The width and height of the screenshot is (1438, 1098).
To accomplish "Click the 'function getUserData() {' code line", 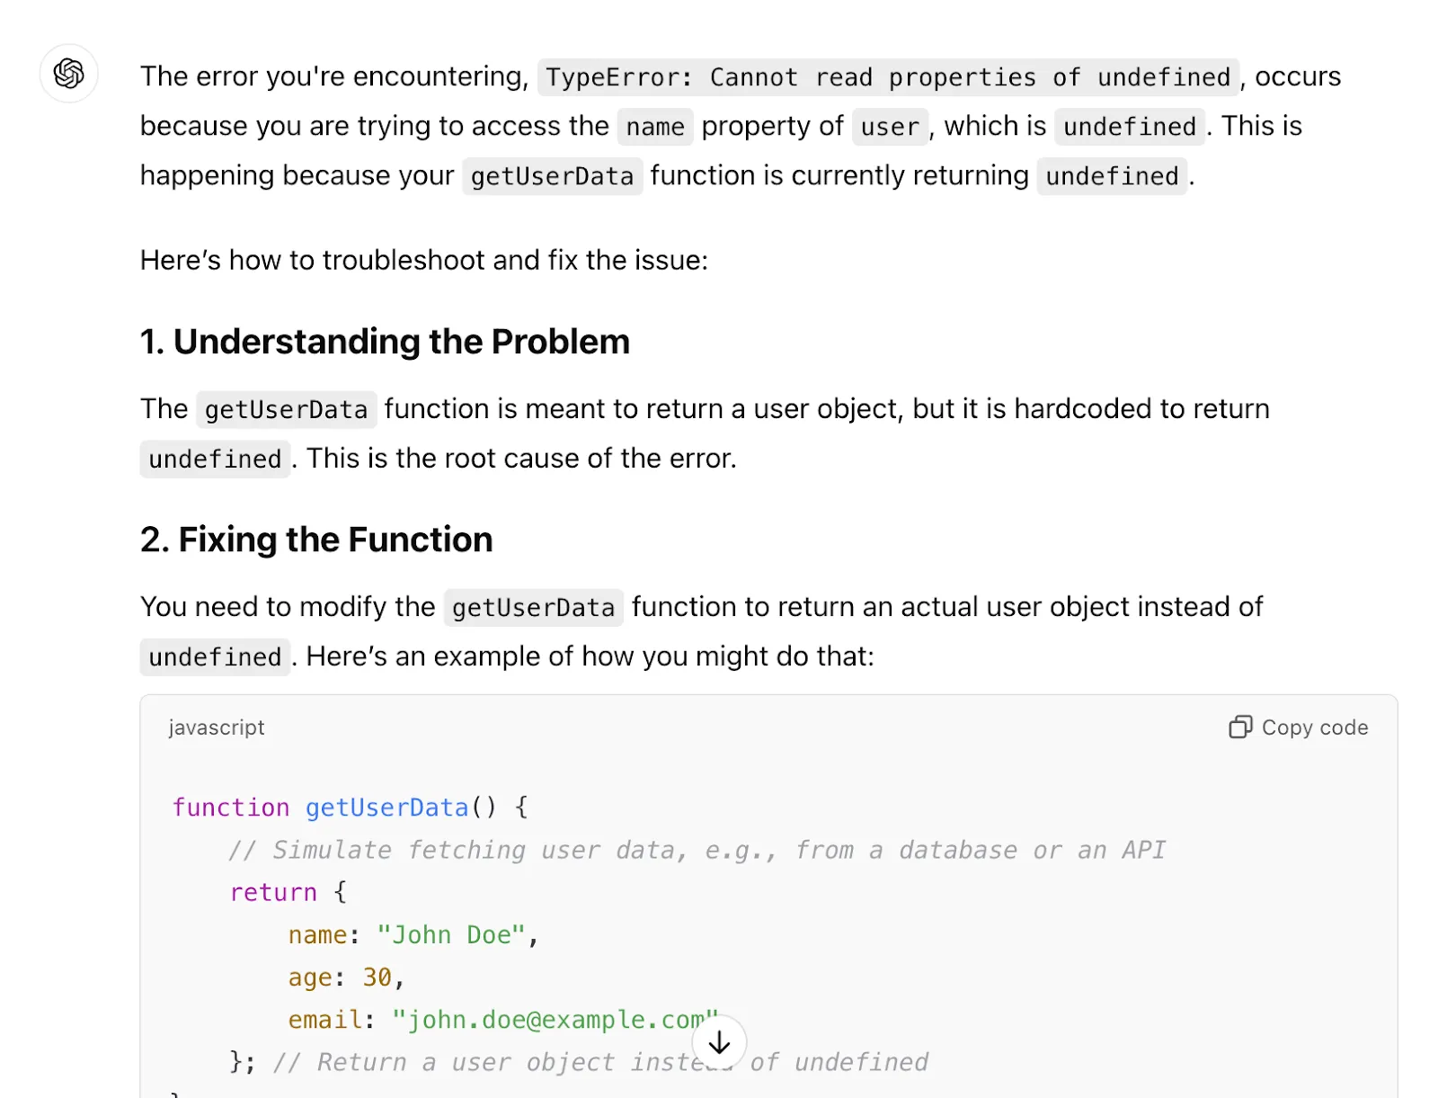I will 351,808.
